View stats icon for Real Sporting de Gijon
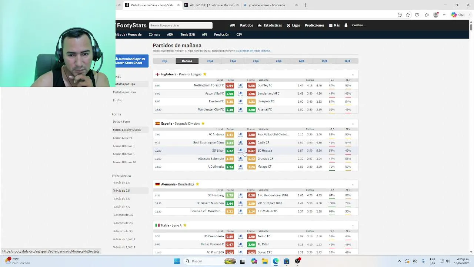 click(240, 143)
